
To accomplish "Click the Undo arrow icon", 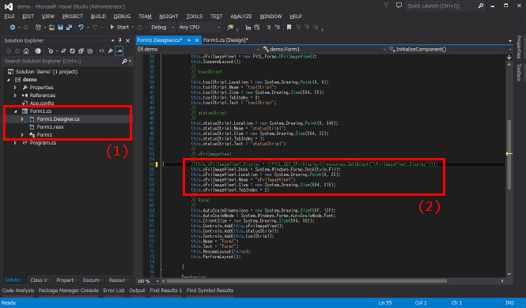I will coord(81,28).
